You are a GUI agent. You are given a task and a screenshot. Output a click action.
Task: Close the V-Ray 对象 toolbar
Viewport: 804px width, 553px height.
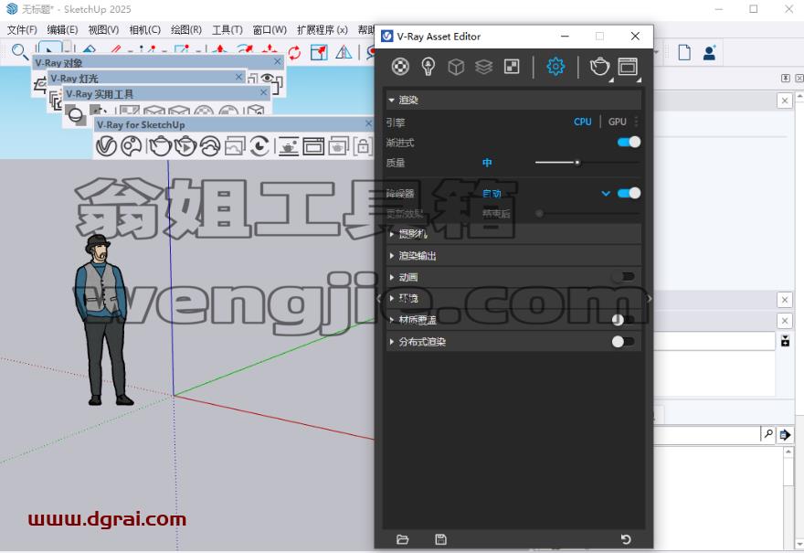click(278, 61)
